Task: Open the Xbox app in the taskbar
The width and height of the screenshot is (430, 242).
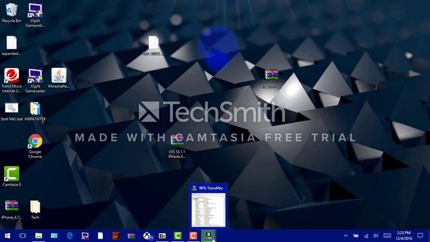Action: [148, 236]
